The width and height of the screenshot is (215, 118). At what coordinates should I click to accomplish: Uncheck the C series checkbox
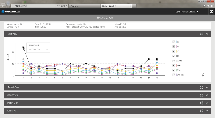coord(174,42)
